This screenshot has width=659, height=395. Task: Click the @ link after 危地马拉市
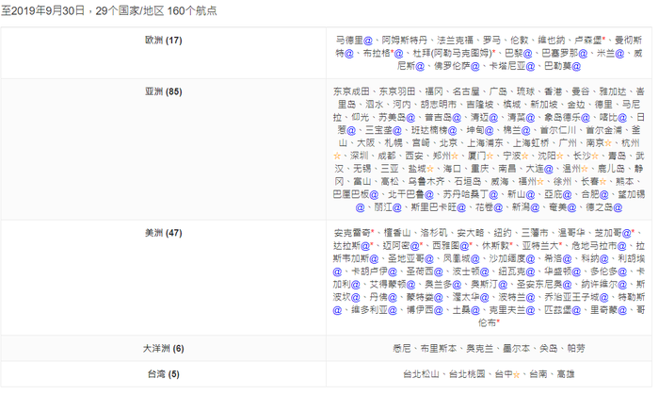622,246
